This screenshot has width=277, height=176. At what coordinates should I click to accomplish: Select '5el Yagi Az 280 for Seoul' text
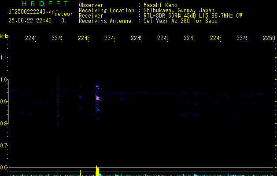[x=182, y=21]
